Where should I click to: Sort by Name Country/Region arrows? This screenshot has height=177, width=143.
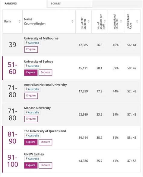click(x=72, y=21)
